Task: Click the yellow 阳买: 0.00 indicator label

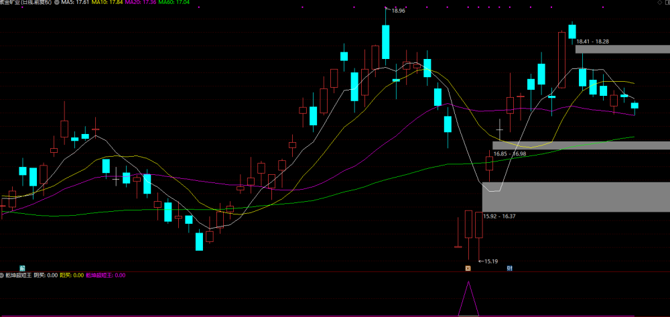Action: coord(72,275)
